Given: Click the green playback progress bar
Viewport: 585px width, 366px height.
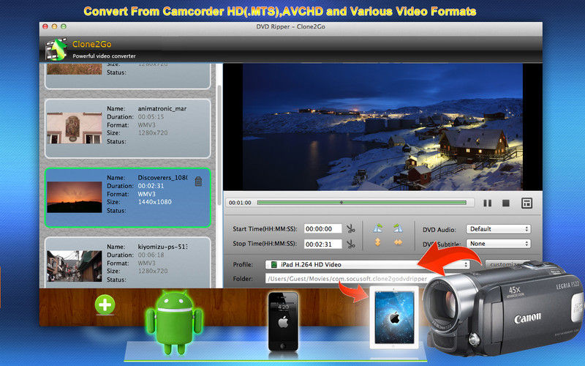Looking at the screenshot, I should click(x=361, y=203).
